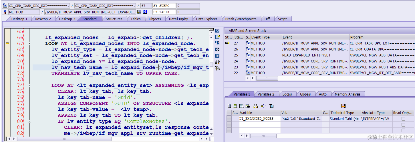Click the METHOD icon in stack row 22
The image size is (415, 142).
248,73
